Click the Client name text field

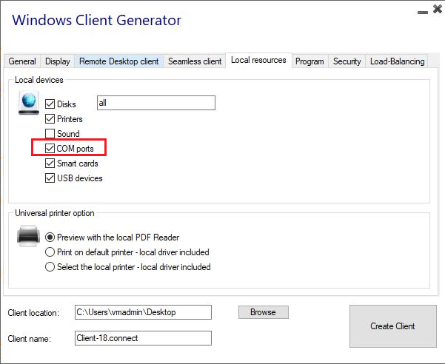[143, 338]
